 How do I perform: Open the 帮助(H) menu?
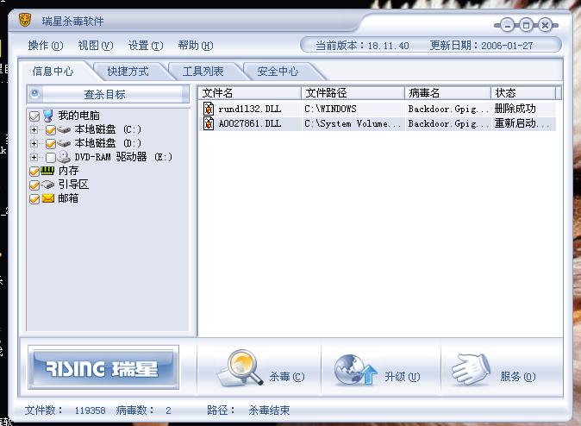[x=196, y=46]
